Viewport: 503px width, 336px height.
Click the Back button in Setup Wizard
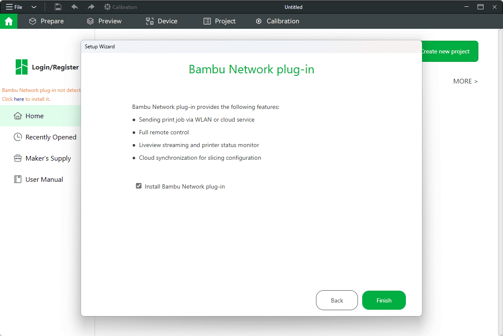coord(337,300)
